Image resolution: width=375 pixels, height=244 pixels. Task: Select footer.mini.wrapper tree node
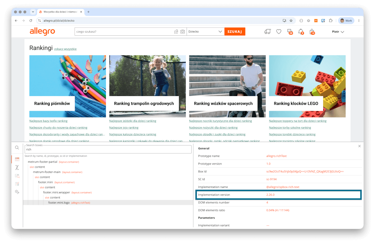click(x=57, y=192)
